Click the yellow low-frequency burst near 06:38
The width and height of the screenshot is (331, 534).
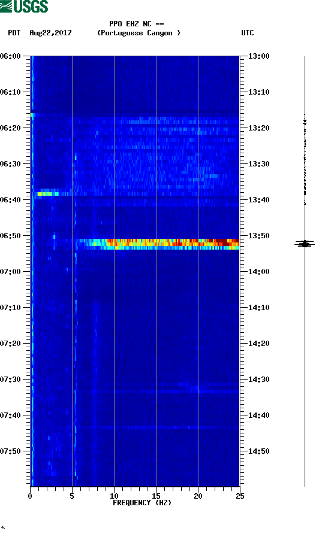(x=48, y=194)
